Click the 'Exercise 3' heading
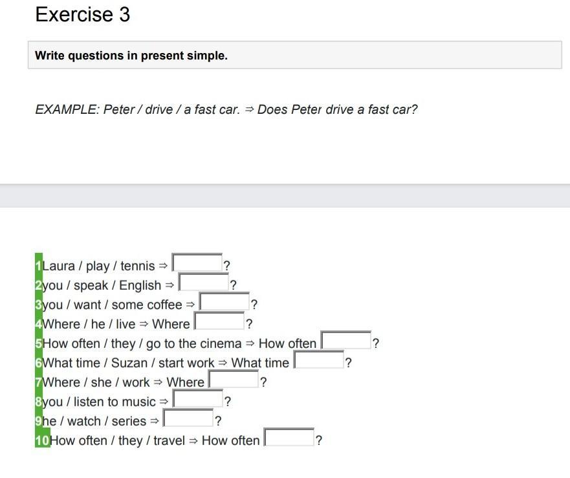 (x=83, y=14)
